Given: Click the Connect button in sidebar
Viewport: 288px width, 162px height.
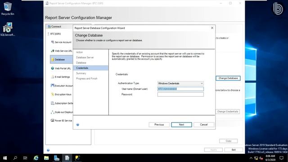Looking at the screenshot, I should pyautogui.click(x=54, y=27).
